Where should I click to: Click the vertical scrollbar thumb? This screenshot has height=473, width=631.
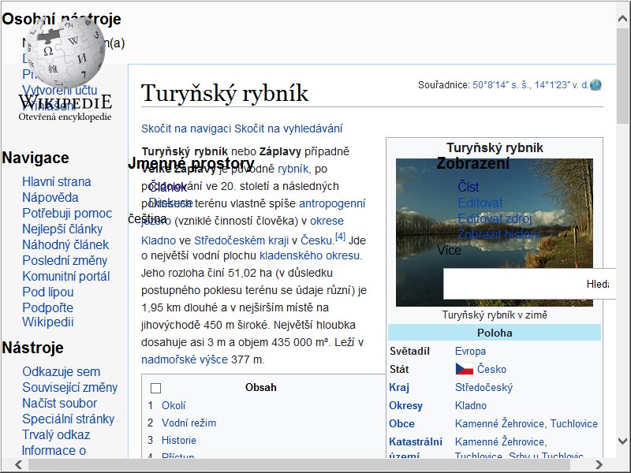tap(623, 76)
